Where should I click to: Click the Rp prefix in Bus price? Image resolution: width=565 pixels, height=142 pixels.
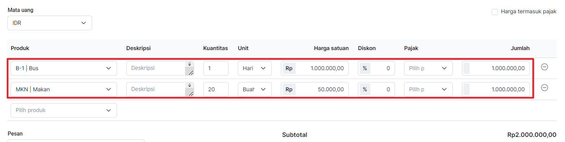pos(289,68)
